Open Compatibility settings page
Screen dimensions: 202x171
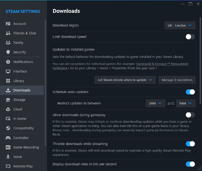(x=22, y=128)
